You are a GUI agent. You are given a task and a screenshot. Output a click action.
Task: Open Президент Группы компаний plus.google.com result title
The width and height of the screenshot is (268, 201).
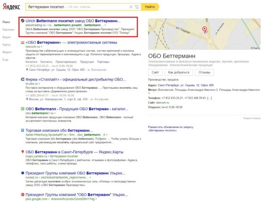77,195
